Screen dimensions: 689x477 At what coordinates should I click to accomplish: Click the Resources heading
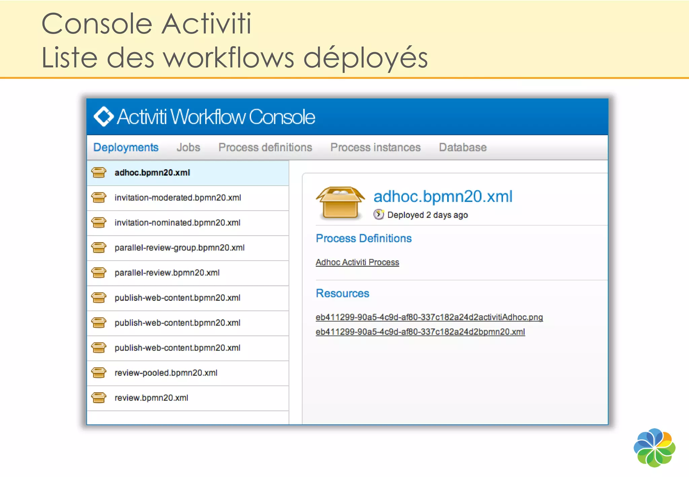tap(342, 293)
